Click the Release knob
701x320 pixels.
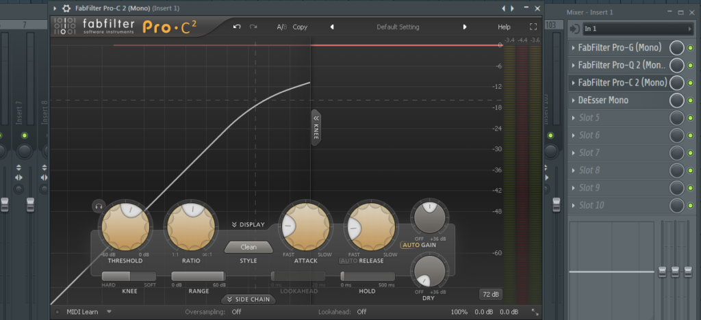pos(371,226)
